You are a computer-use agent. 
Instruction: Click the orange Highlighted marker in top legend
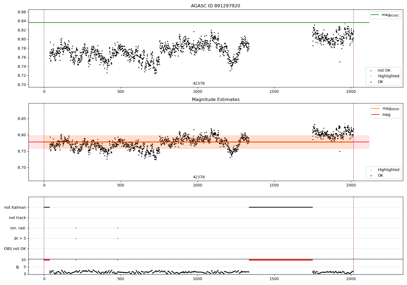pyautogui.click(x=371, y=76)
